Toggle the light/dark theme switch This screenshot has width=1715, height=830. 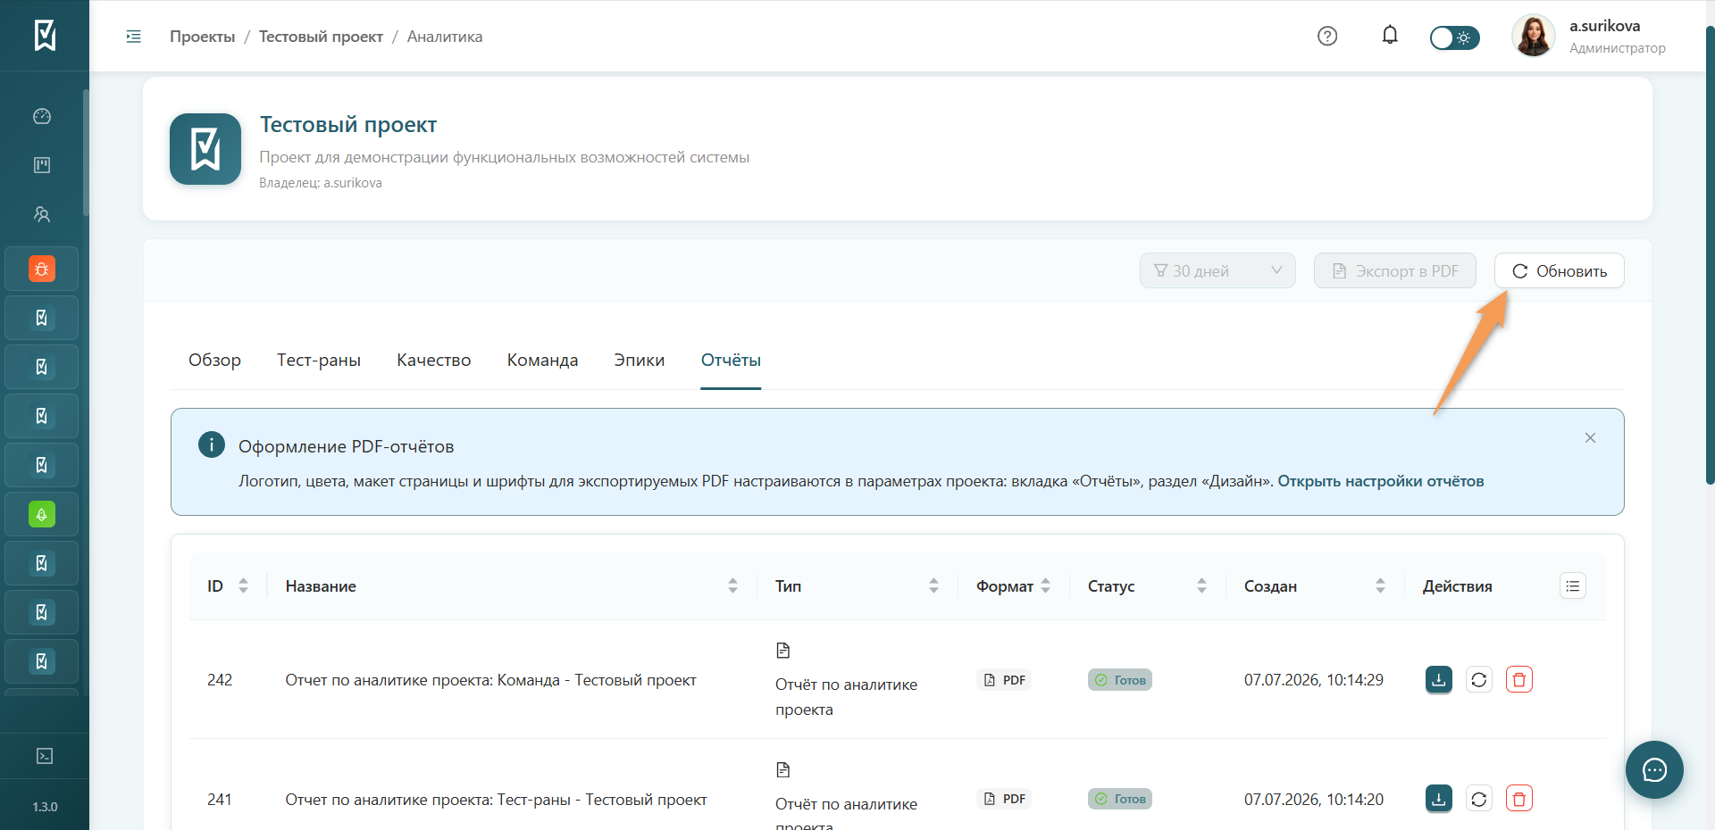pyautogui.click(x=1454, y=37)
